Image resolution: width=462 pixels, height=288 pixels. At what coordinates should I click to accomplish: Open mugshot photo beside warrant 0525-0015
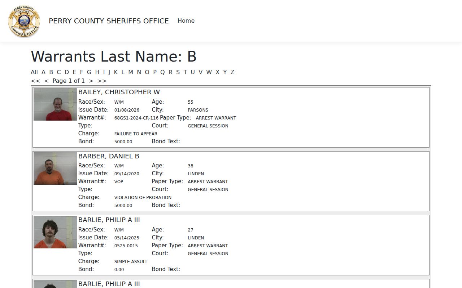click(x=55, y=232)
